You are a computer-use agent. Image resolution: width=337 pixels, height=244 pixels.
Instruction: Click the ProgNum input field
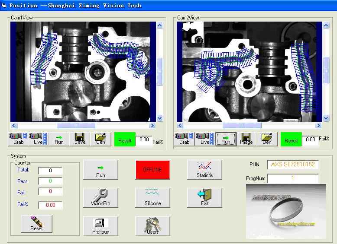[x=293, y=178]
